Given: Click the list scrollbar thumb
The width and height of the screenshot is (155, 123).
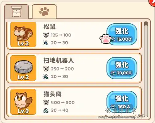Looking at the screenshot, I should tap(146, 24).
